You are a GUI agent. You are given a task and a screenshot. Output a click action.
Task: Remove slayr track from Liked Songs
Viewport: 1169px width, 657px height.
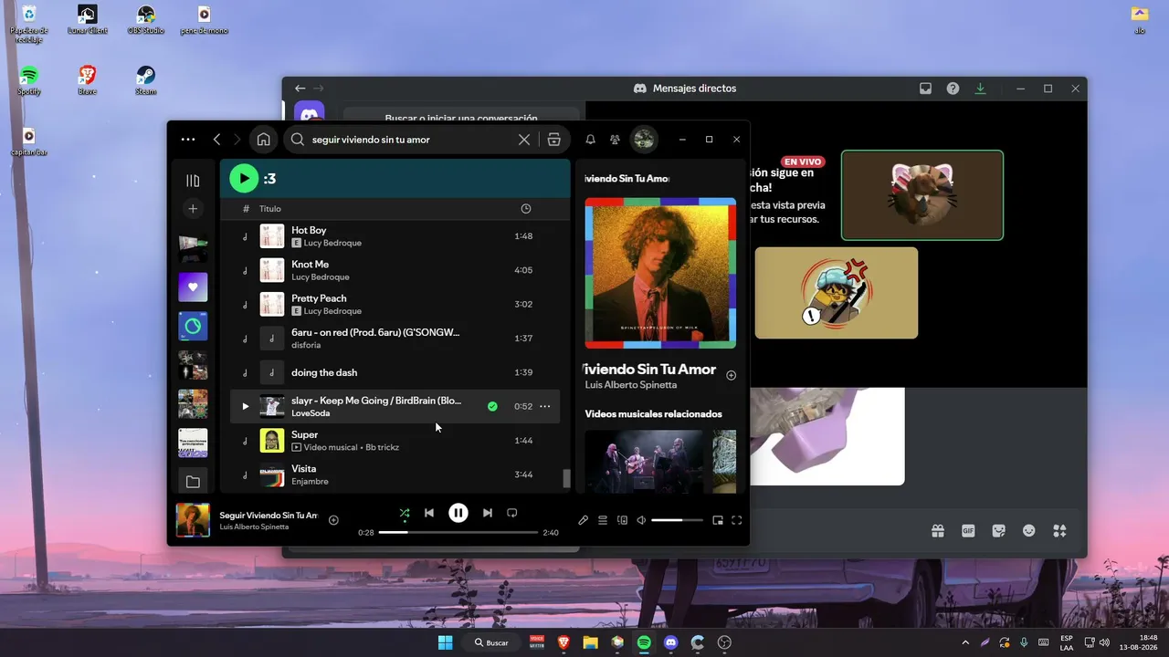[x=492, y=406]
